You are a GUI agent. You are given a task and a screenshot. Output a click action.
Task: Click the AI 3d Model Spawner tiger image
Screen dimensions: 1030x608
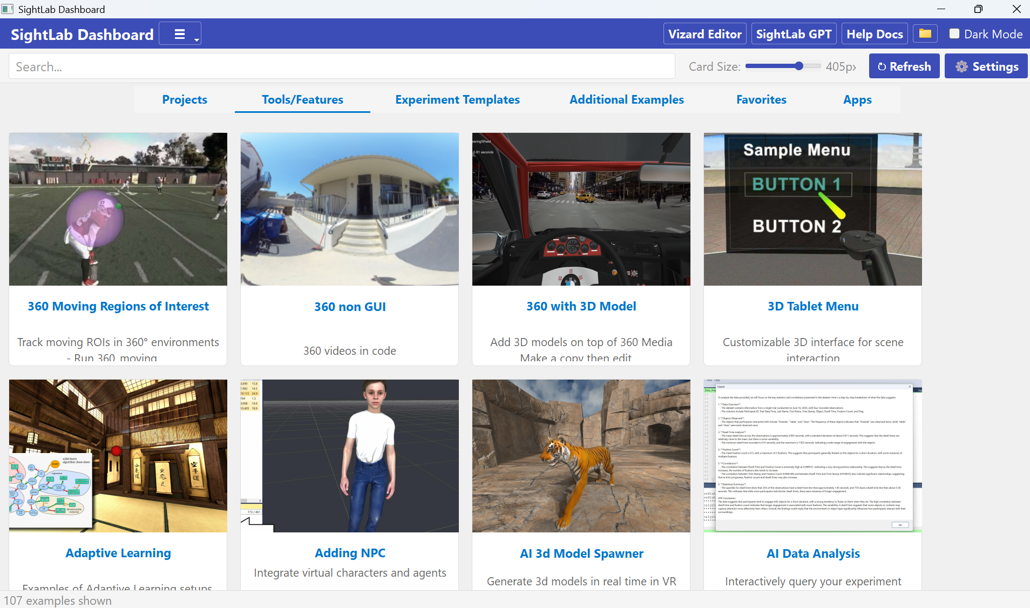click(581, 456)
